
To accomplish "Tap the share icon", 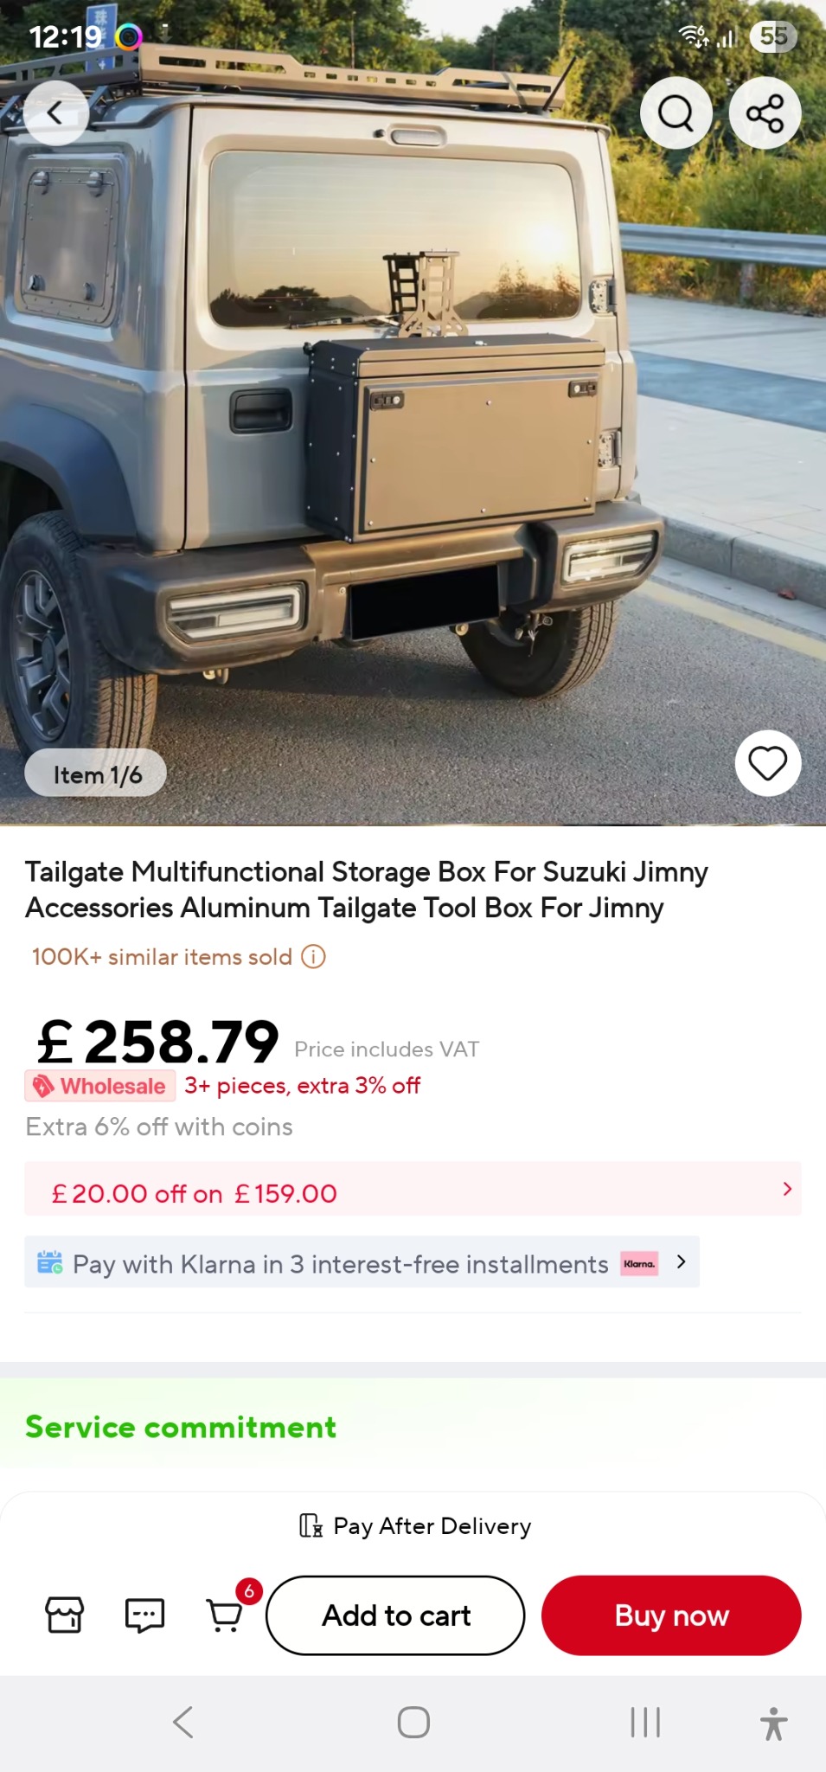I will 765,112.
